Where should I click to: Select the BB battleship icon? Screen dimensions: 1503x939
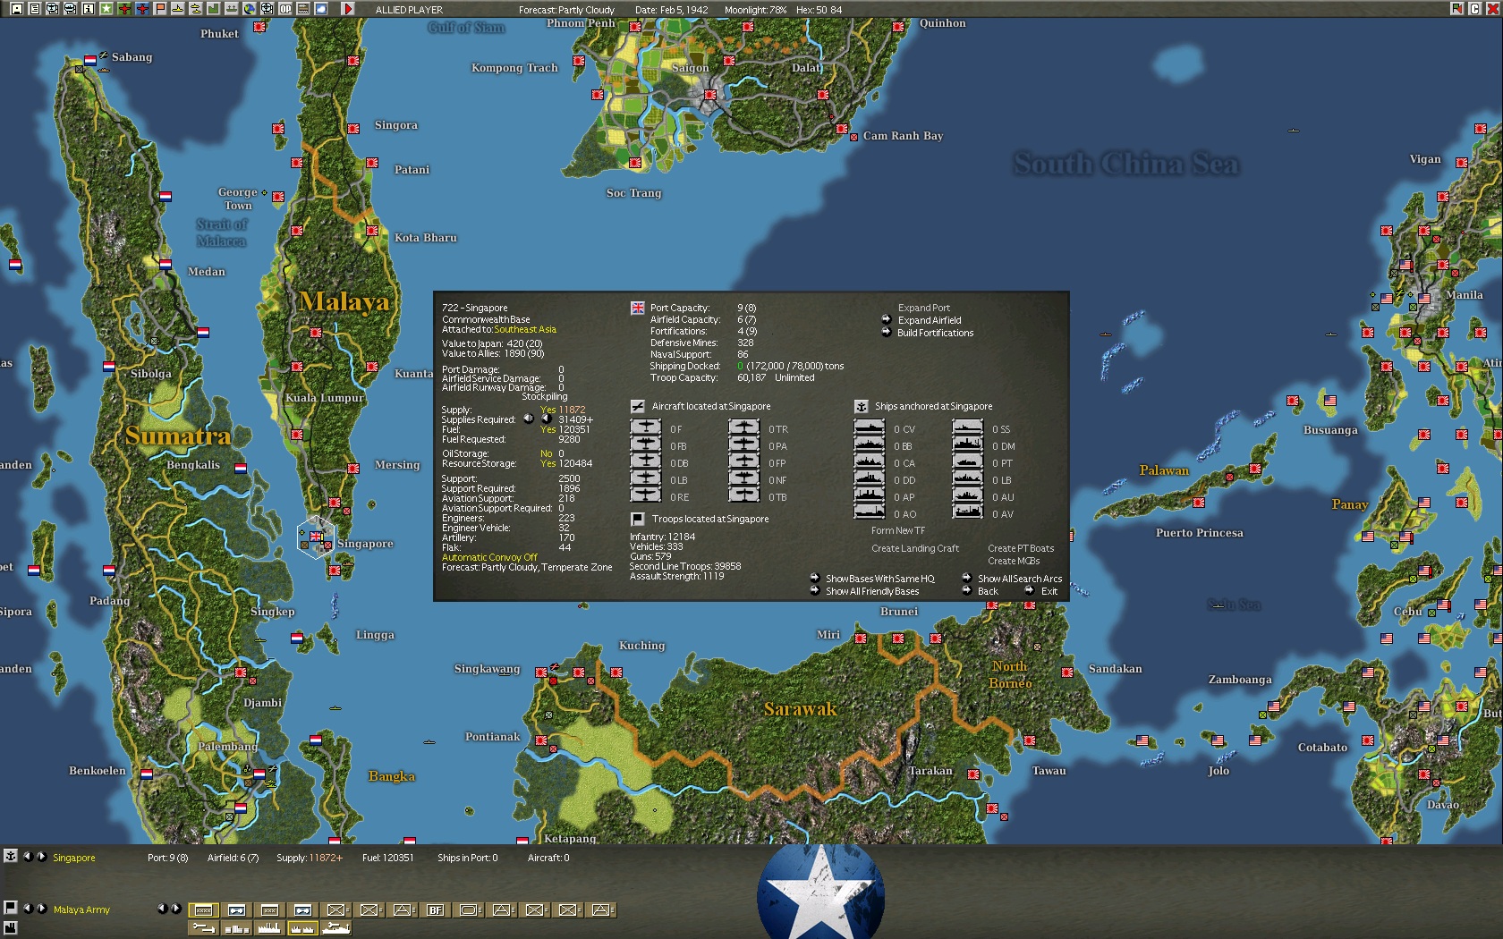[x=870, y=444]
